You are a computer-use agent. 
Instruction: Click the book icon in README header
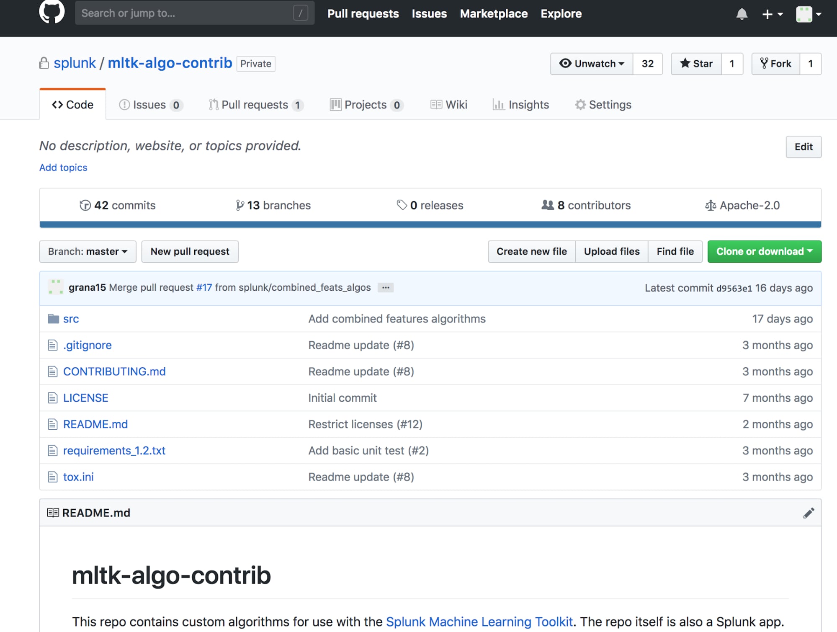[x=53, y=513]
